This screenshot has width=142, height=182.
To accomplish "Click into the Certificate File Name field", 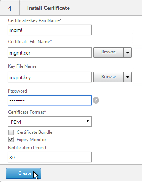I will [50, 52].
